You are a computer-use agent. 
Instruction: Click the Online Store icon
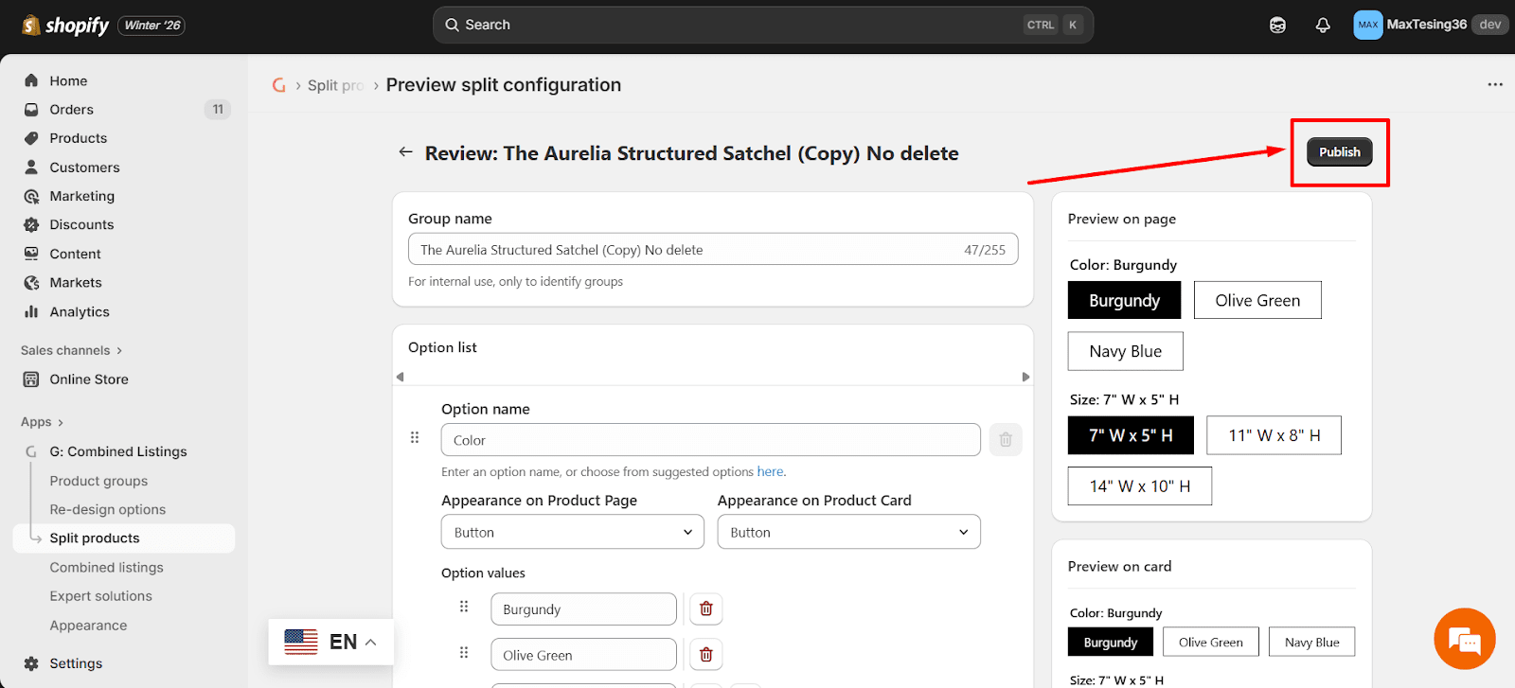pos(31,379)
